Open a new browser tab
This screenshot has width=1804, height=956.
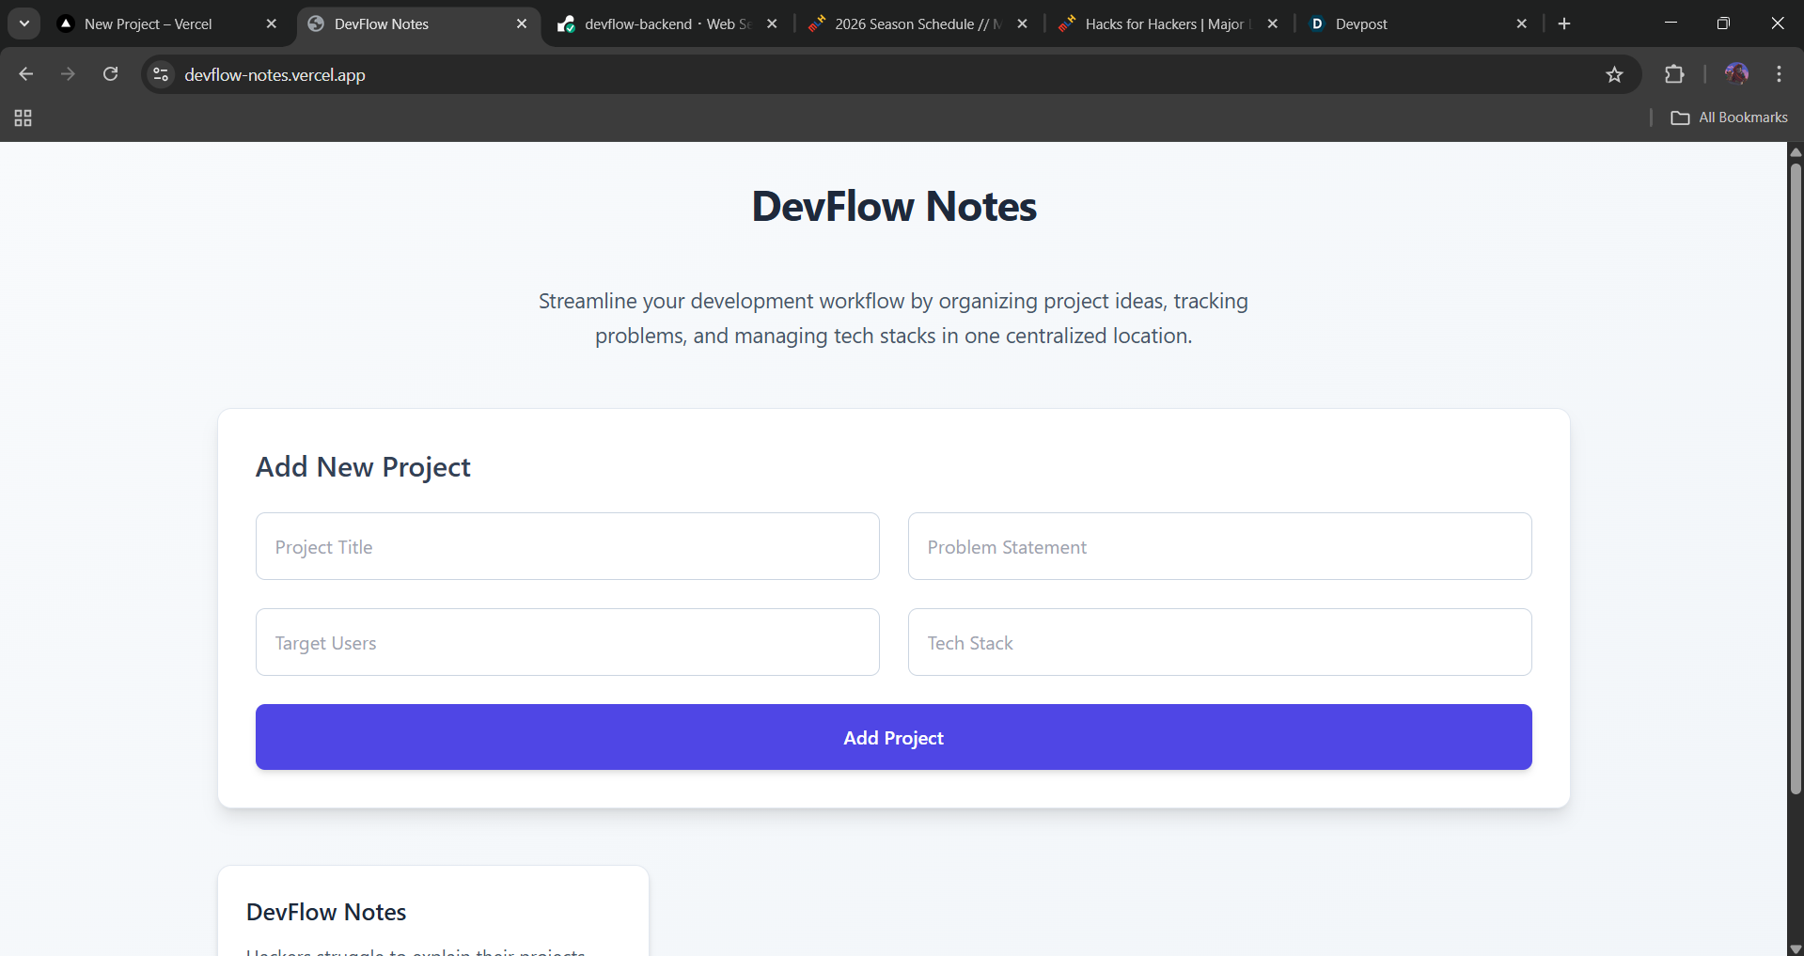(1564, 24)
